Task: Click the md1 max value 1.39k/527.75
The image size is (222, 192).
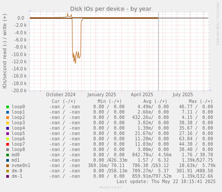Action: tap(197, 160)
